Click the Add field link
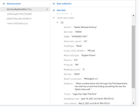The image size is (139, 107). tap(61, 10)
